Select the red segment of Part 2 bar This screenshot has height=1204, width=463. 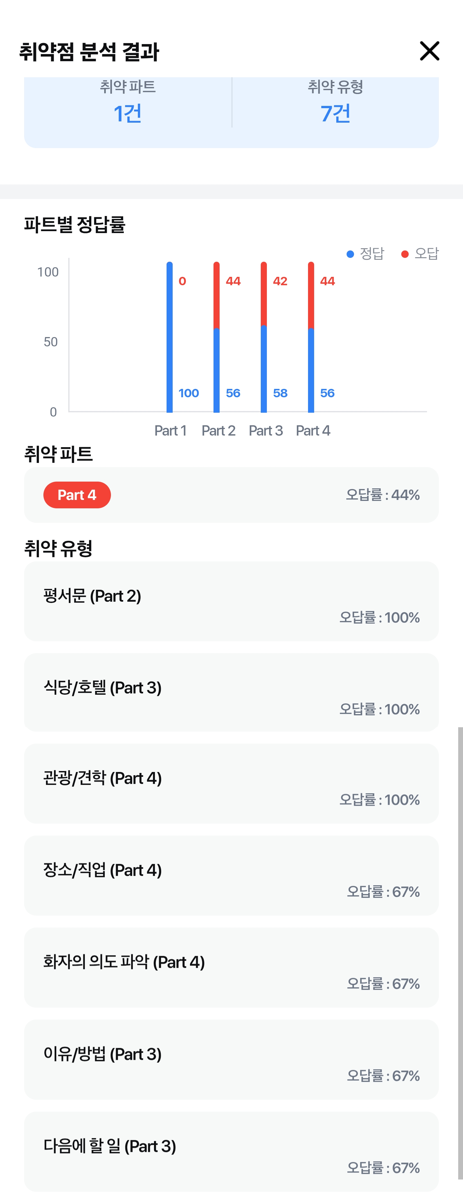click(217, 296)
